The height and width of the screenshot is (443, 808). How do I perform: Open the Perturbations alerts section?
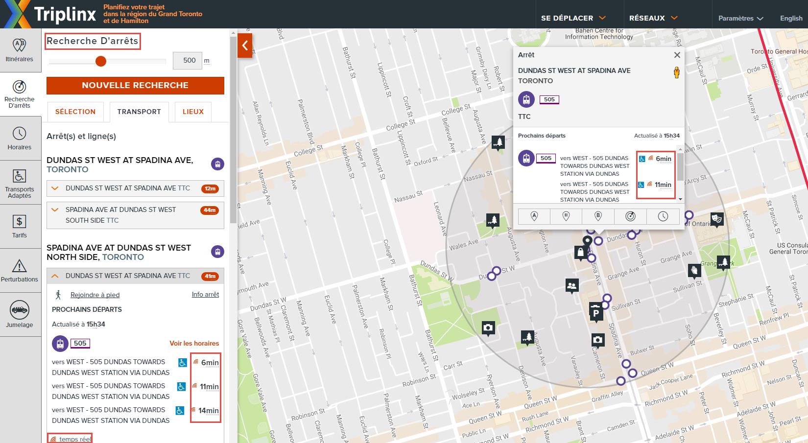(20, 271)
